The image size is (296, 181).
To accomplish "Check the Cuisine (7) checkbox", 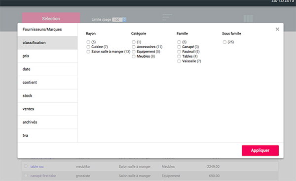I will click(x=88, y=47).
